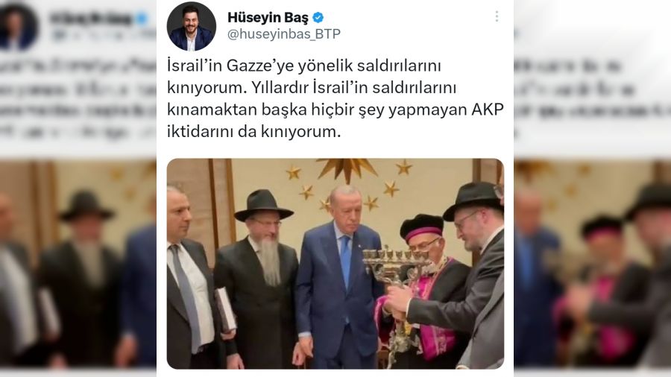Viewport: 671px width, 377px height.
Task: Click the blurred verified badge in left background
Action: tap(142, 19)
